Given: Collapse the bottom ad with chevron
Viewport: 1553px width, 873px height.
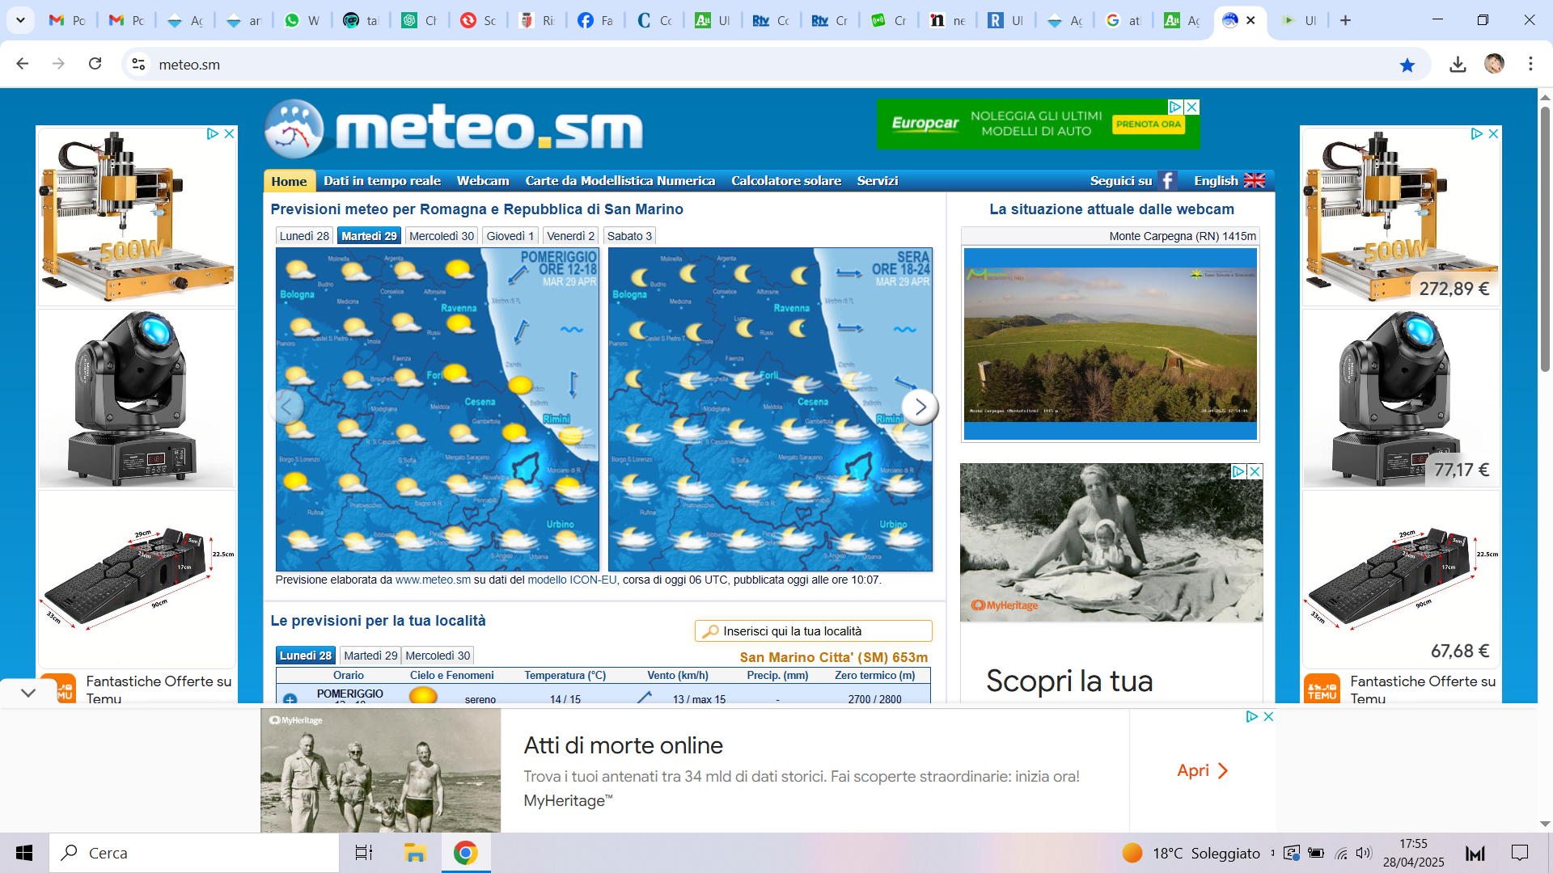Looking at the screenshot, I should [28, 693].
